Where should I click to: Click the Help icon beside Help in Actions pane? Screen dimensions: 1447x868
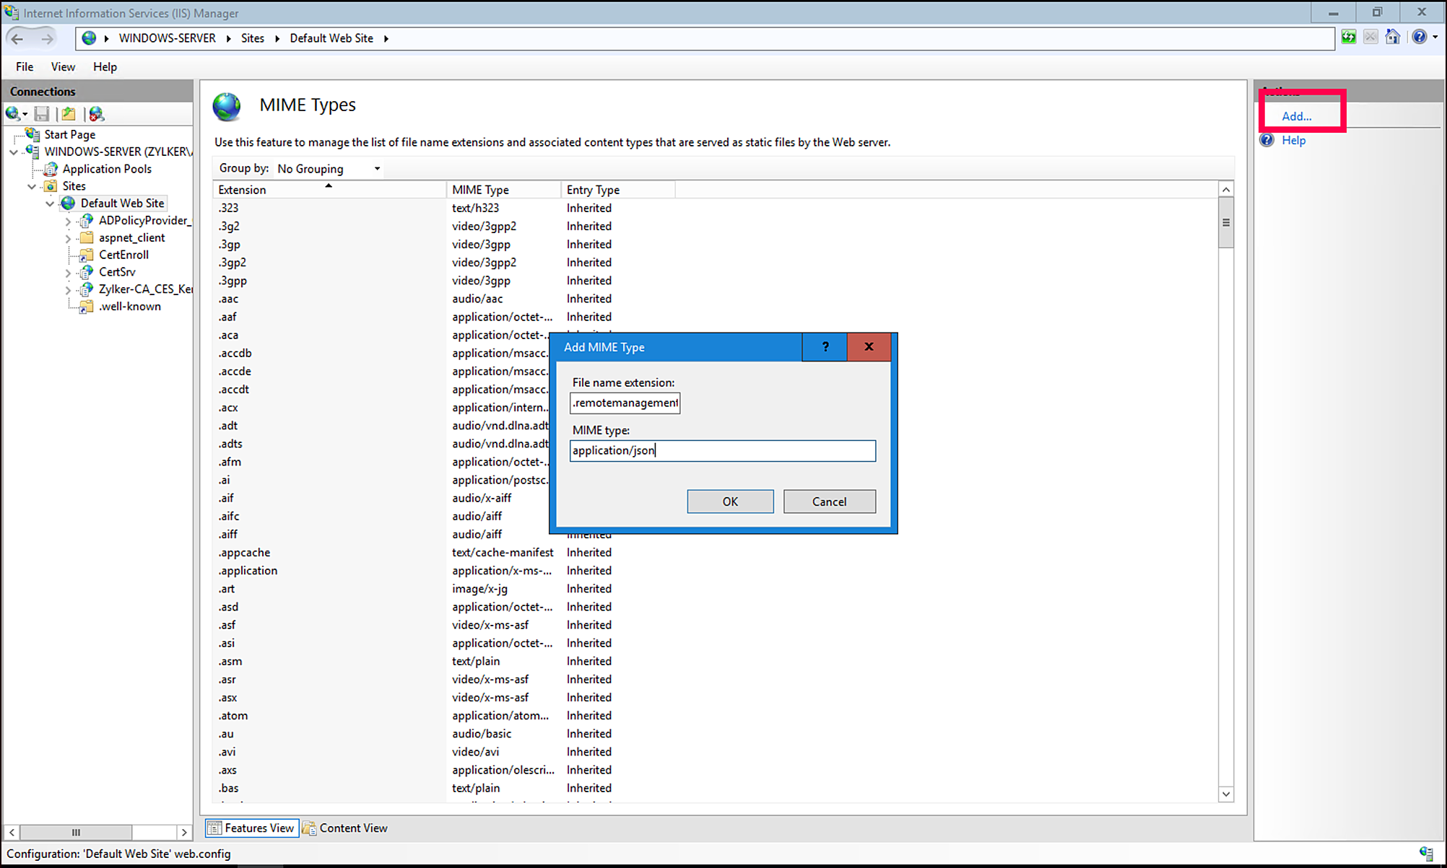(x=1267, y=140)
